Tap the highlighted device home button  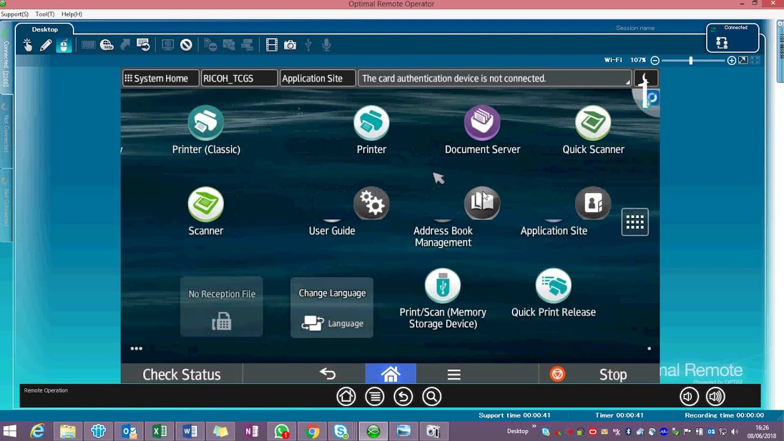[x=391, y=374]
